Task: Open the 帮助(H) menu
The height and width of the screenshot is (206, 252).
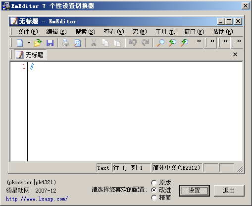Action: [223, 32]
